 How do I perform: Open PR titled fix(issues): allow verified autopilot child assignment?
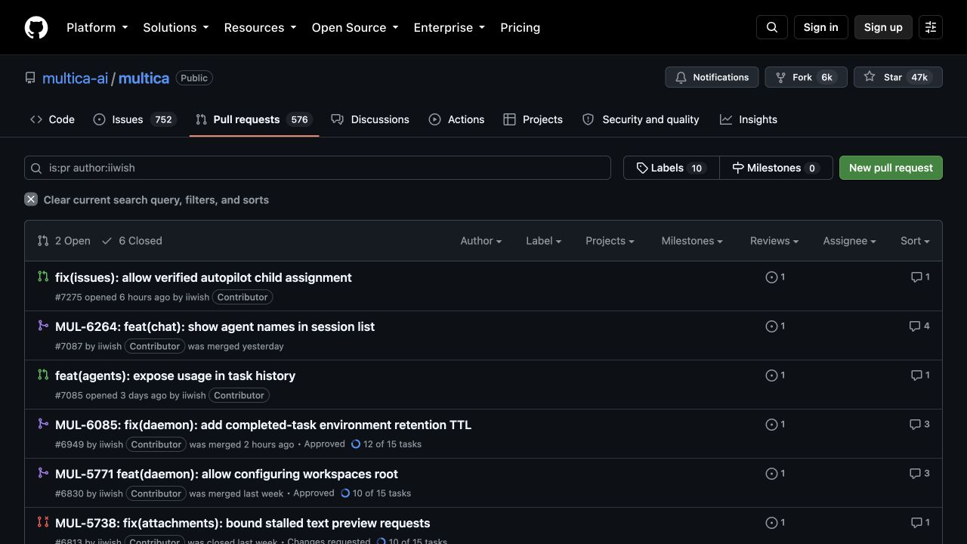point(203,277)
